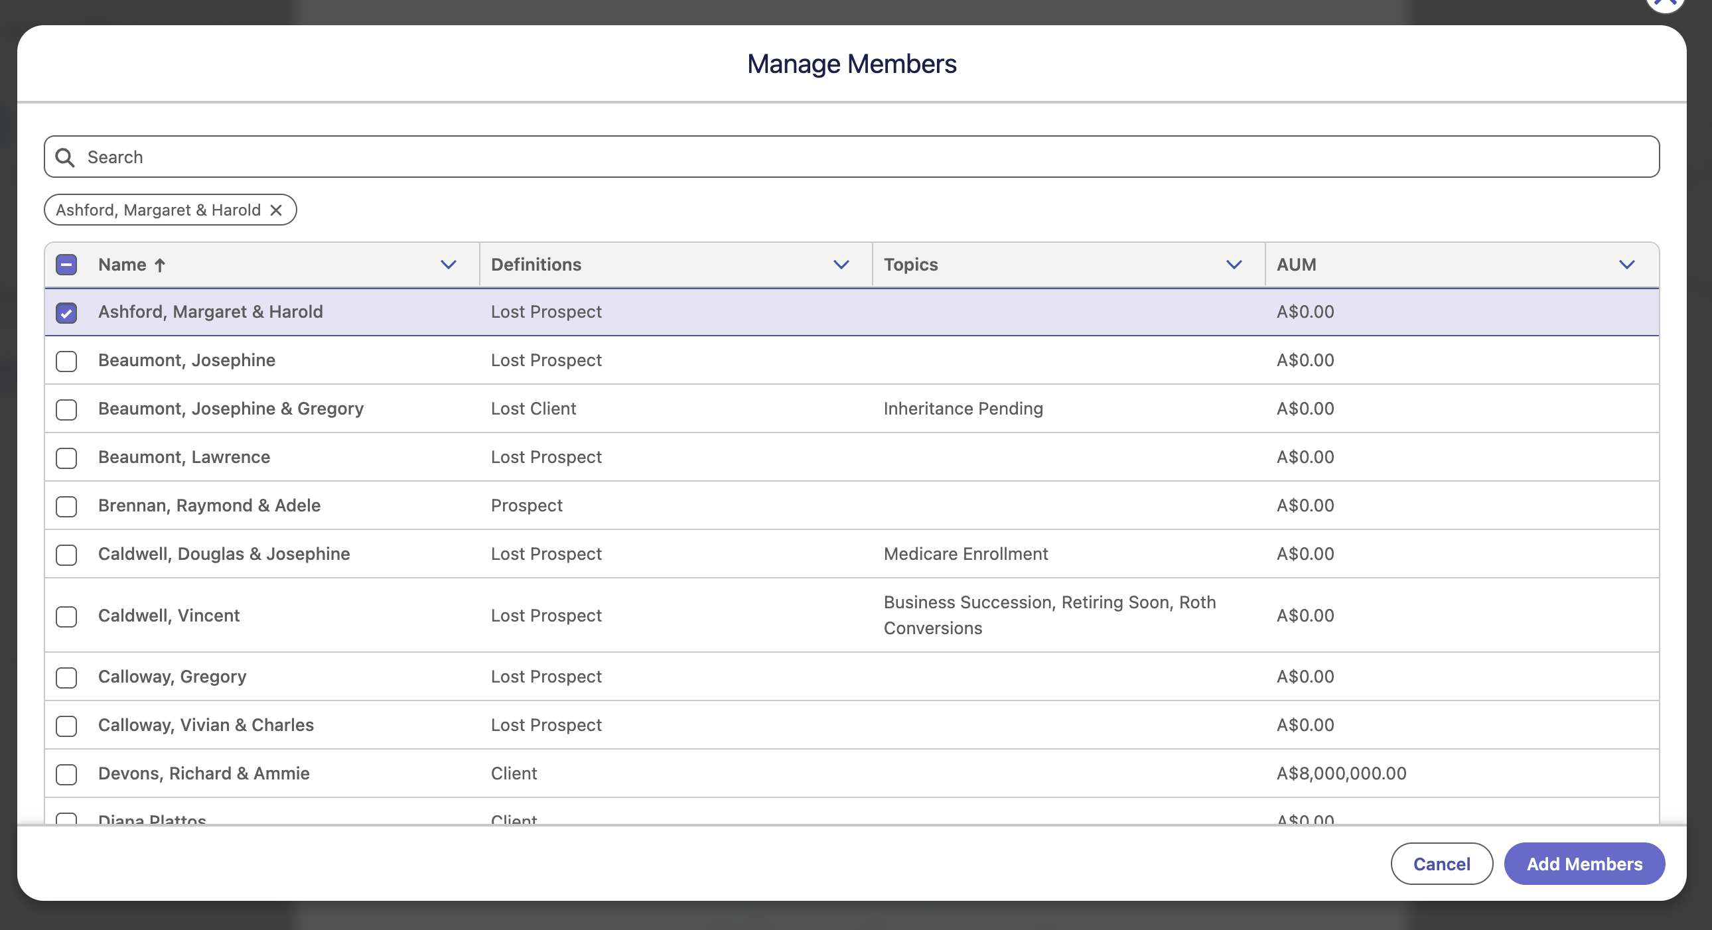Uncheck Ashford, Margaret & Harold checkbox

(x=66, y=313)
